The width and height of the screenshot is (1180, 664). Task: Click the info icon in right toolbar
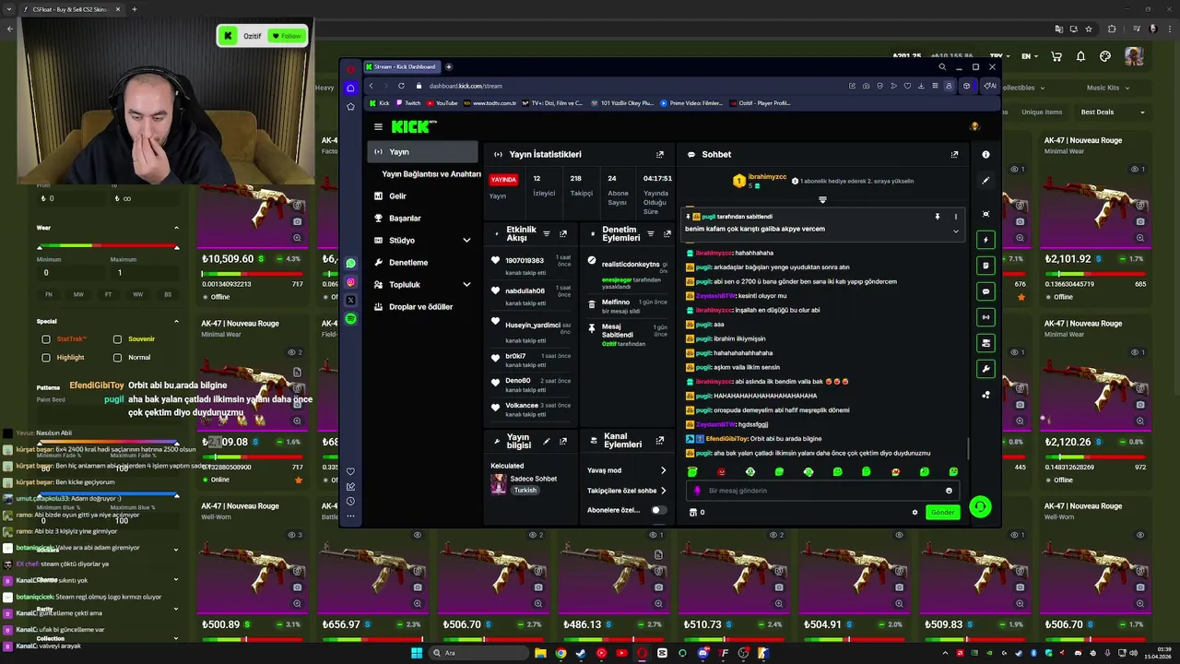[x=985, y=155]
